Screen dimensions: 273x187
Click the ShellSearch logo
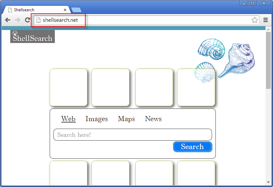coord(33,37)
